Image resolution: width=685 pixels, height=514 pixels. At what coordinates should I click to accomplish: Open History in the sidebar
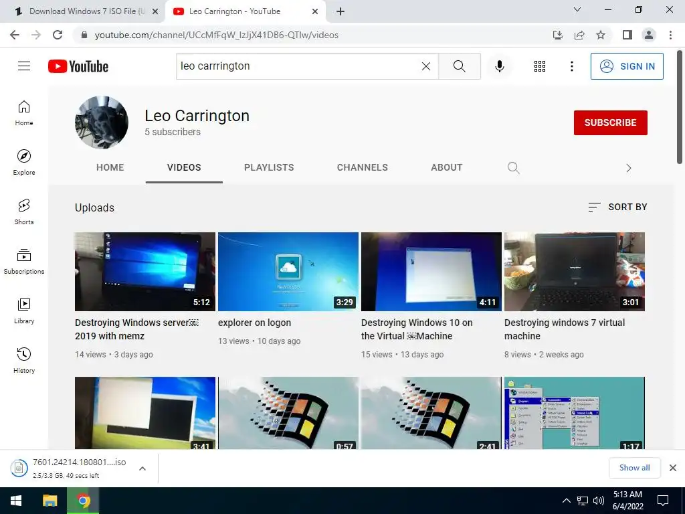(24, 360)
